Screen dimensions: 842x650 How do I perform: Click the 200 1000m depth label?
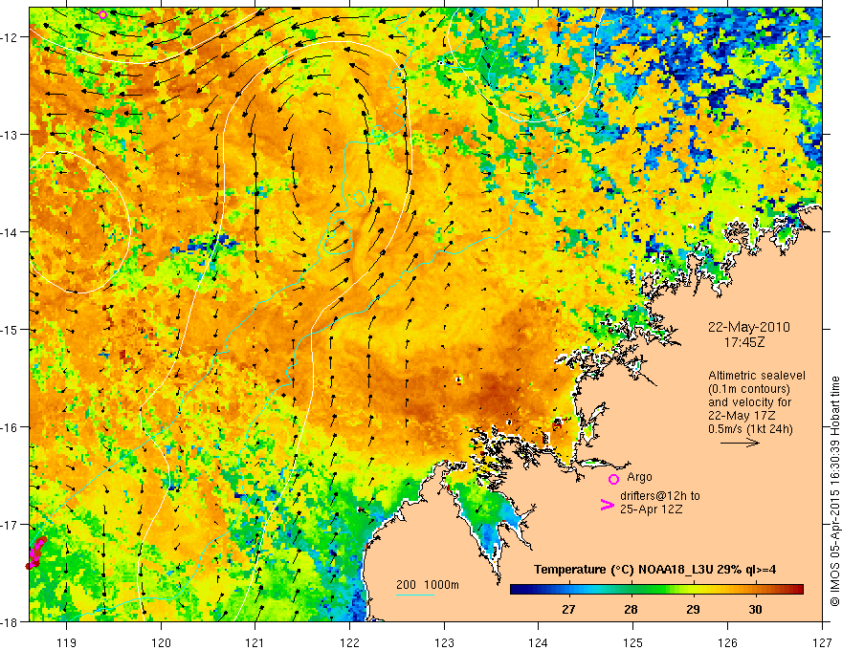point(428,584)
